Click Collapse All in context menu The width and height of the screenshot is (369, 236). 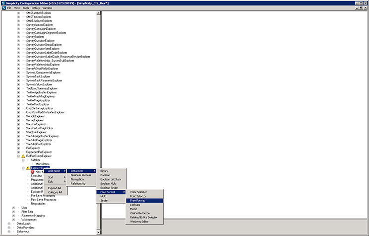(x=56, y=192)
